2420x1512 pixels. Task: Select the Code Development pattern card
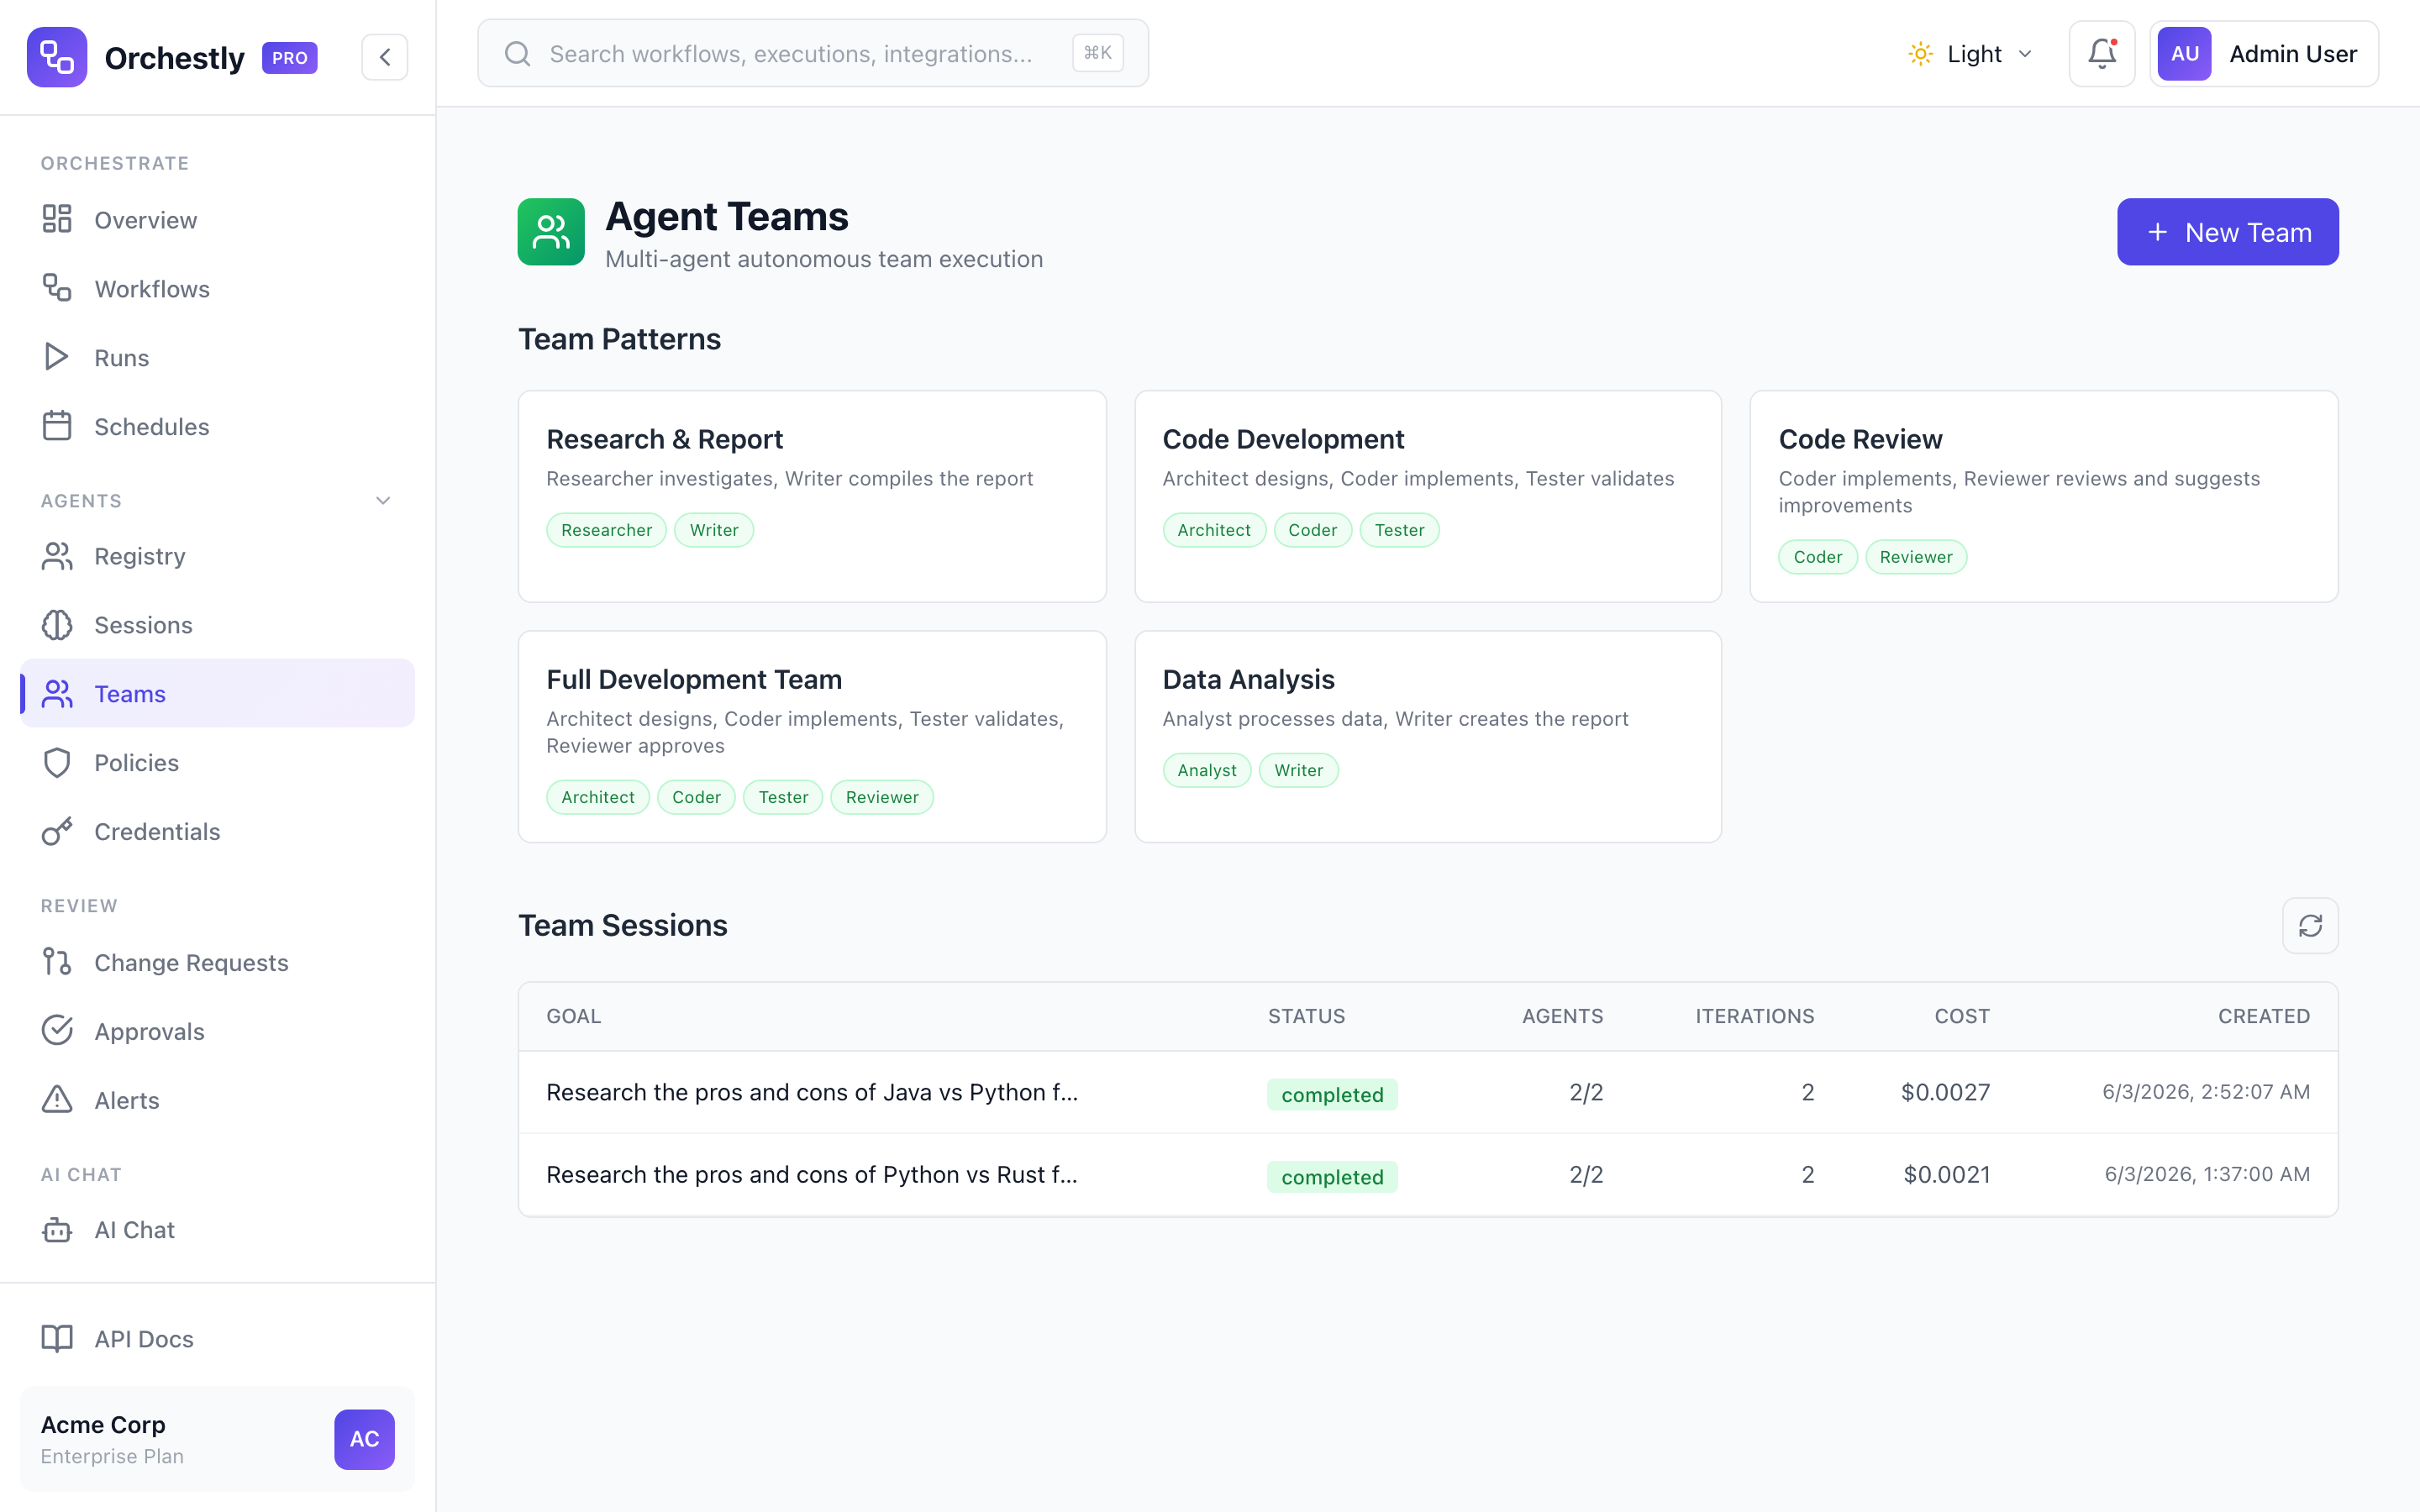pos(1428,496)
